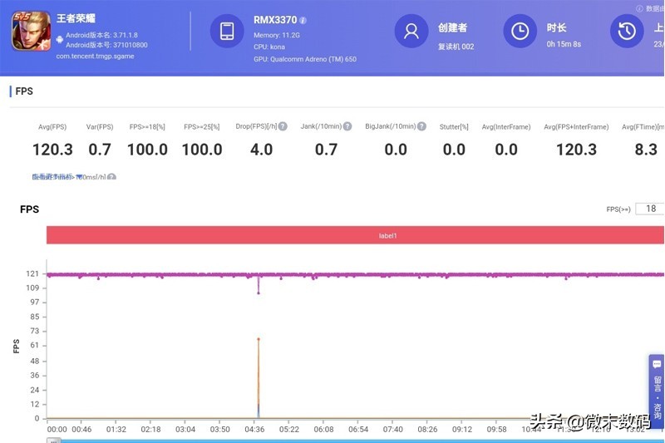The image size is (665, 443).
Task: Click the 复读机 002 creator name
Action: (456, 47)
